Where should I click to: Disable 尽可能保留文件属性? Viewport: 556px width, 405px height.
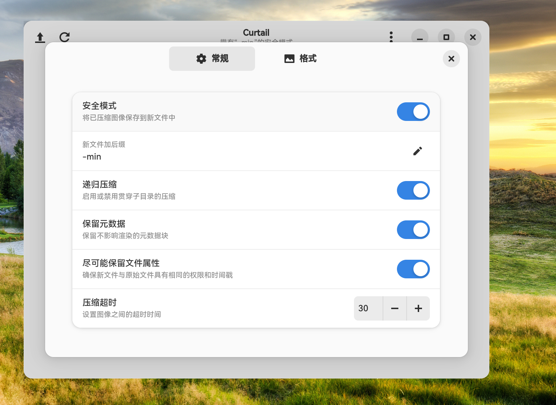pos(413,269)
